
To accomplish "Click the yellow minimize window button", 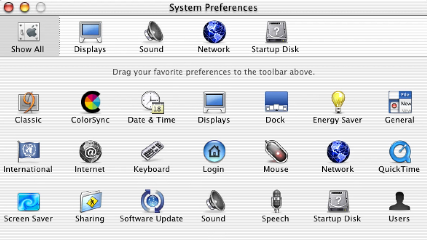I will coord(25,7).
